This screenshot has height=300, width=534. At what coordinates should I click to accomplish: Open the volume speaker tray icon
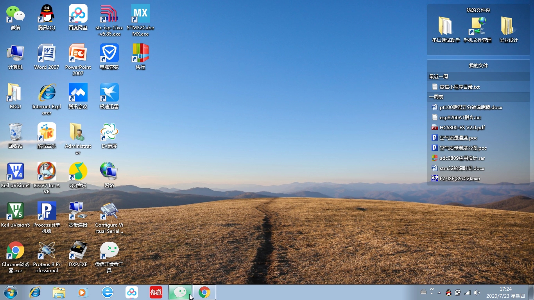477,293
